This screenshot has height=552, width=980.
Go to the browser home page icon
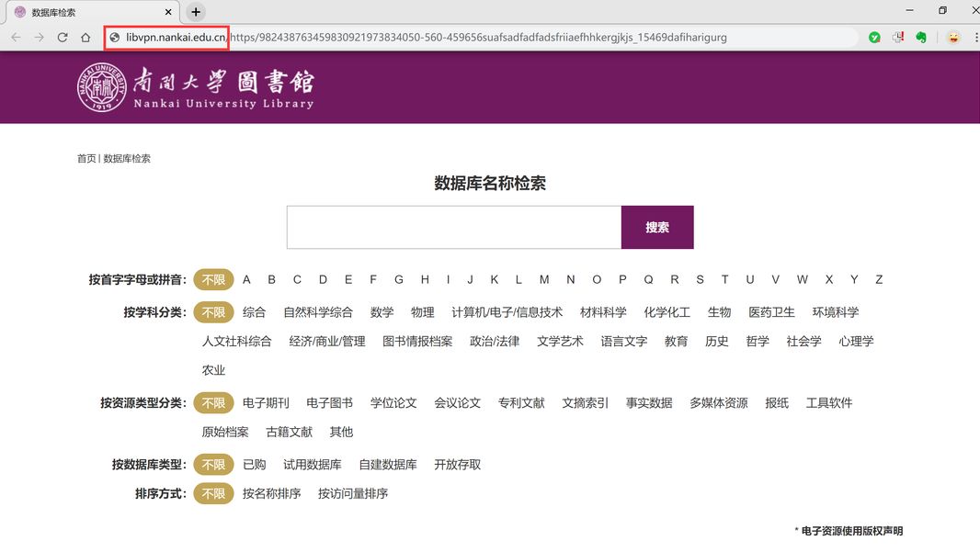tap(85, 38)
